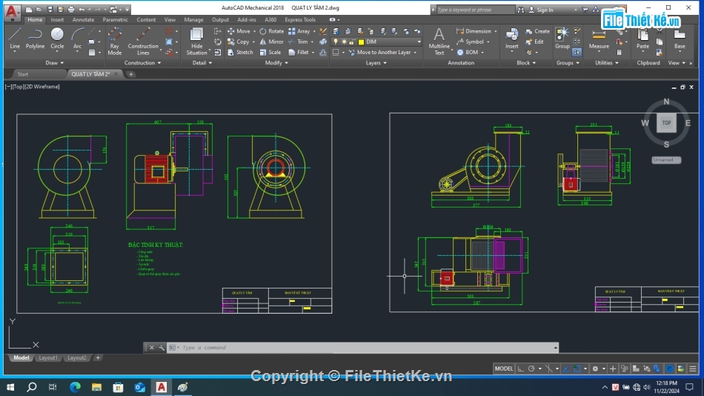This screenshot has height=396, width=704.
Task: Click the Group tool
Action: pos(562,39)
